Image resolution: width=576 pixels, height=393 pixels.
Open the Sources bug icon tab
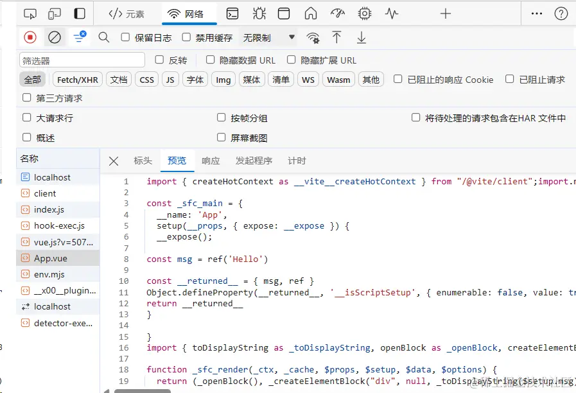pyautogui.click(x=259, y=14)
